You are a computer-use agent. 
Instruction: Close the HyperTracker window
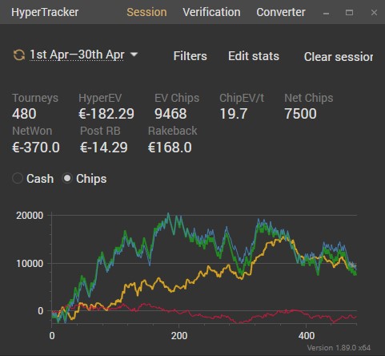[x=374, y=12]
